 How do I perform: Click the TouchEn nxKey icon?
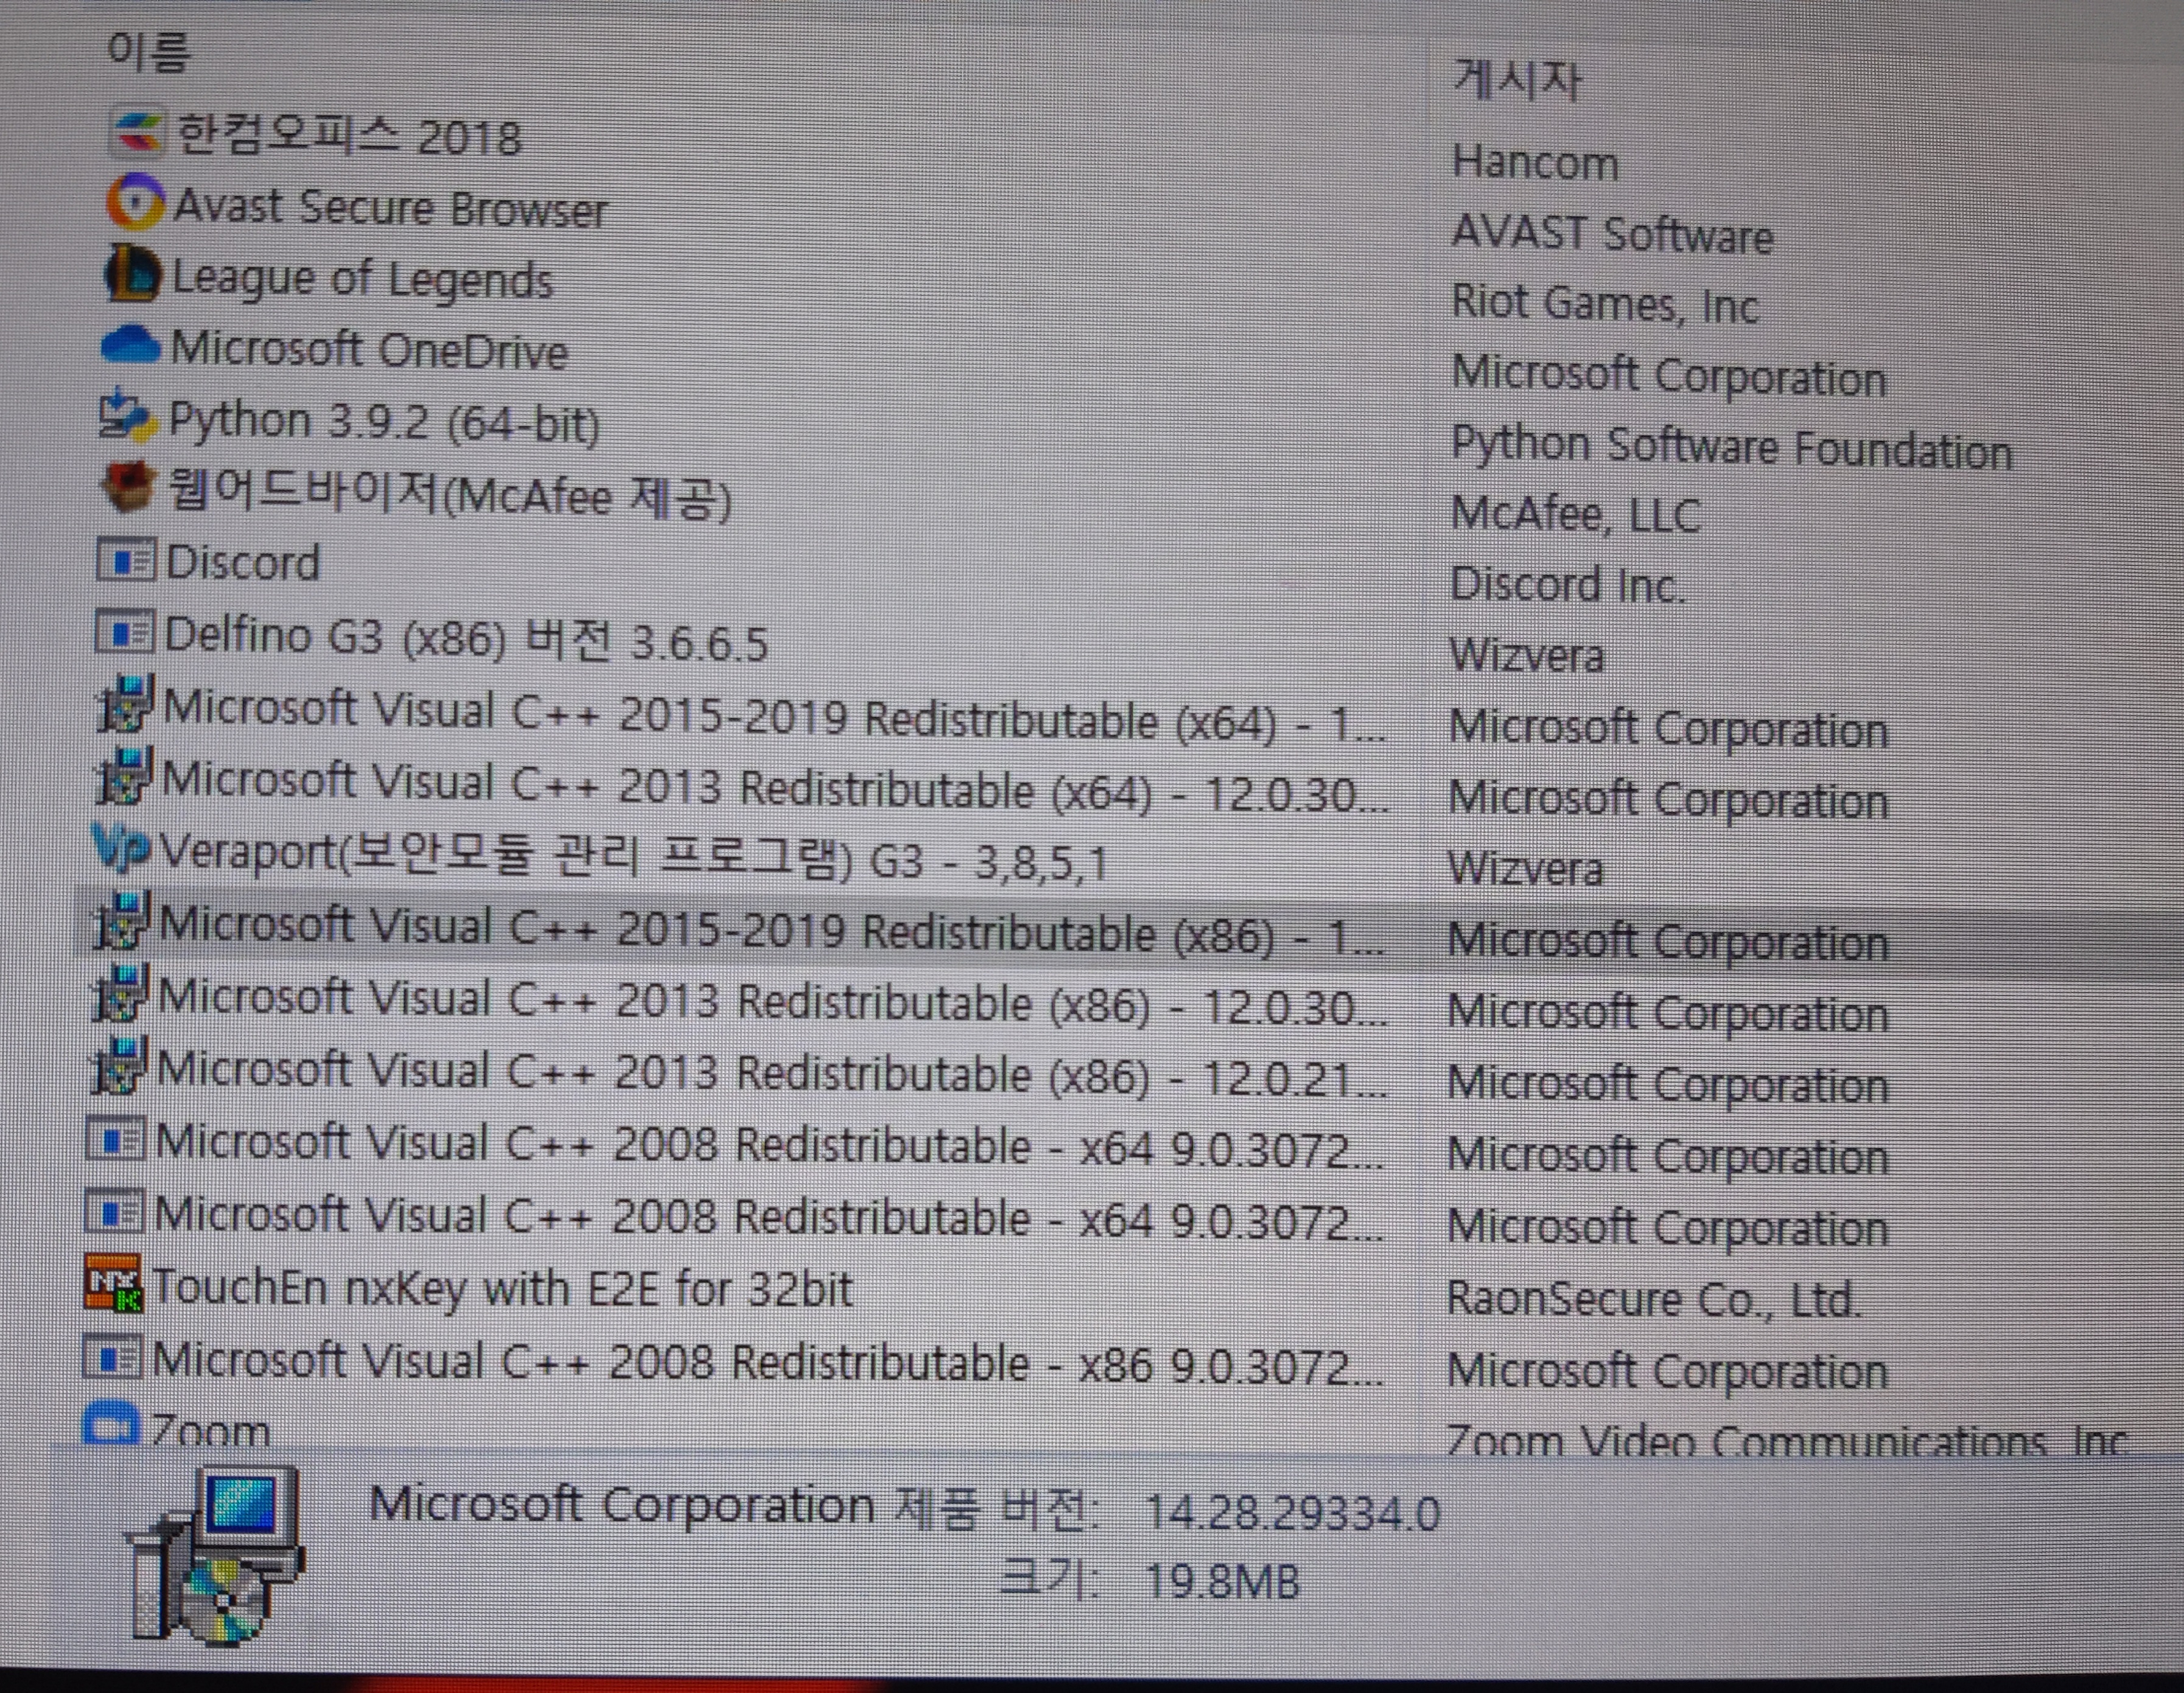coord(113,1283)
